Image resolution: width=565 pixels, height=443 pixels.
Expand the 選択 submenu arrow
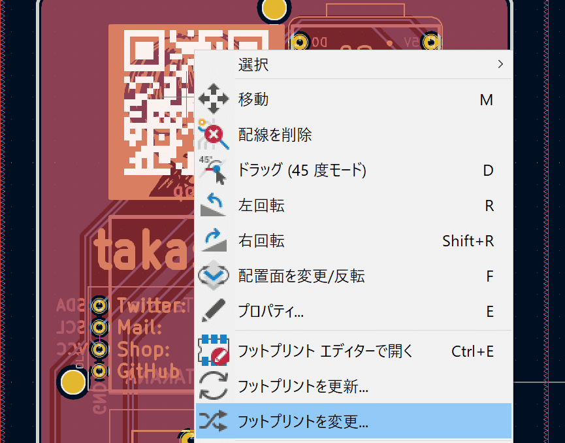(x=500, y=65)
